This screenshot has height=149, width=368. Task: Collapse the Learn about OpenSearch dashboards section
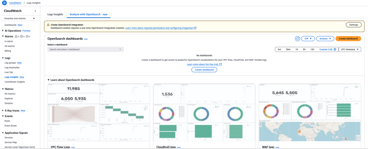pyautogui.click(x=49, y=80)
